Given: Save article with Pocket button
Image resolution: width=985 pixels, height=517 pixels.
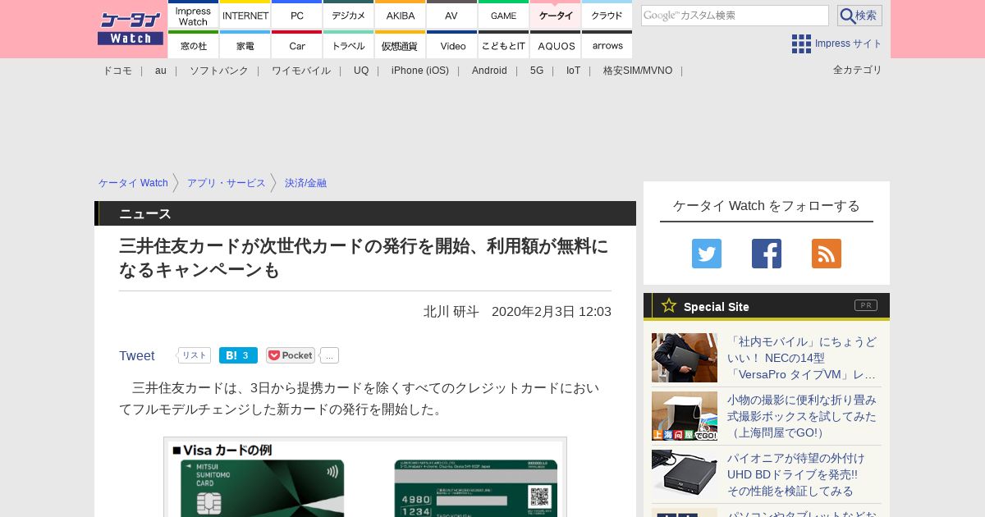Looking at the screenshot, I should pos(291,355).
